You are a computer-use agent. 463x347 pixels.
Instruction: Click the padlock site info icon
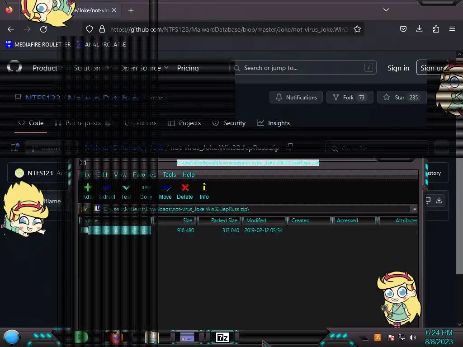click(102, 29)
